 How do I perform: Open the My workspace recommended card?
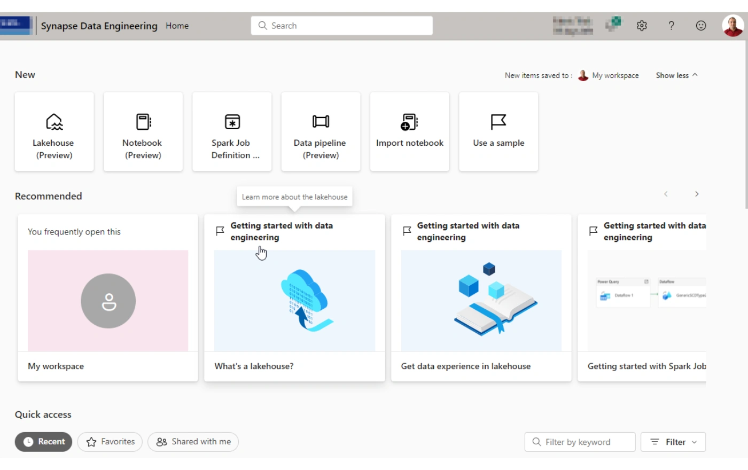[x=108, y=298]
